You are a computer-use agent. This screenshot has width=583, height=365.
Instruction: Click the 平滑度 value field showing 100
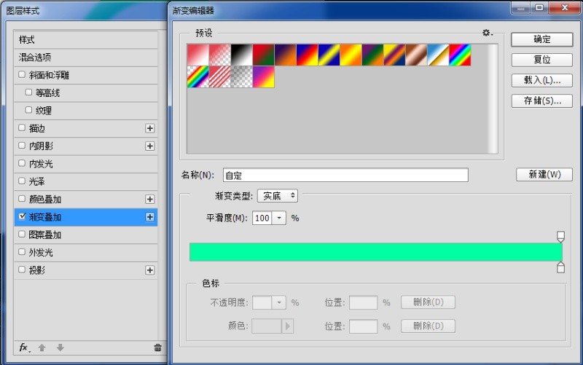[262, 218]
